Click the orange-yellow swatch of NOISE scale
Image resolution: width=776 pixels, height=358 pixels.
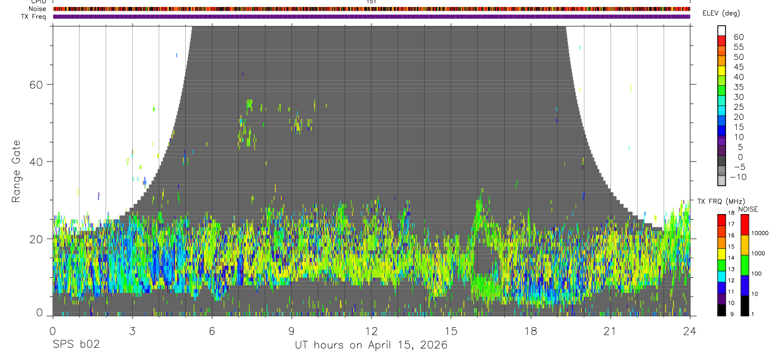[744, 245]
